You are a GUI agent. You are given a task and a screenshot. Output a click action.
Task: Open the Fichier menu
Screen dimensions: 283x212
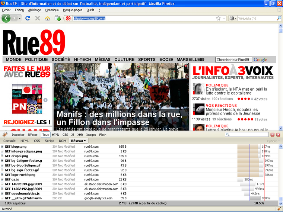click(x=6, y=10)
